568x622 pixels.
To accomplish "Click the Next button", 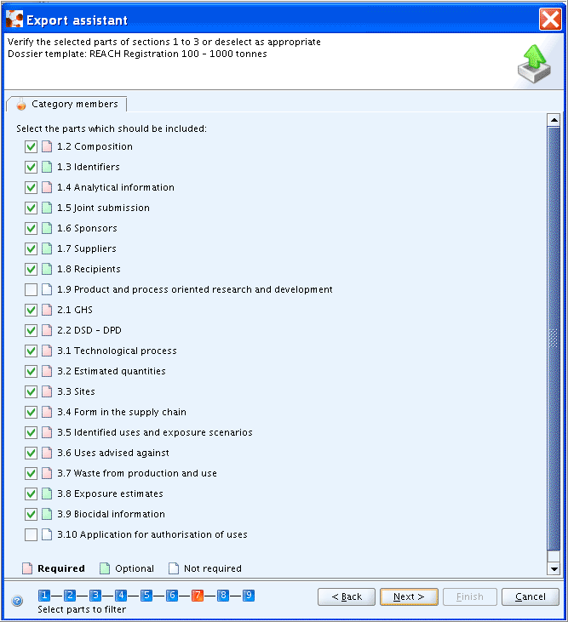I will click(x=409, y=596).
